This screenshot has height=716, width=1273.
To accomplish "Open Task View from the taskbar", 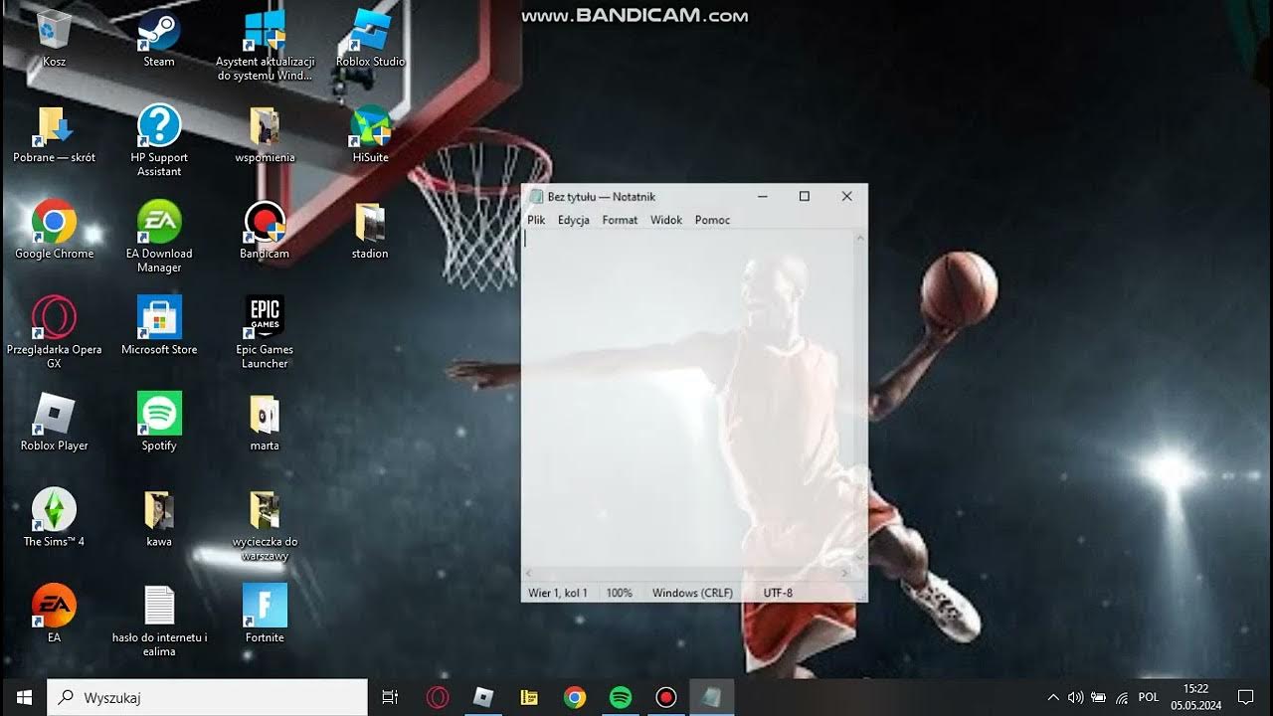I will pos(390,697).
